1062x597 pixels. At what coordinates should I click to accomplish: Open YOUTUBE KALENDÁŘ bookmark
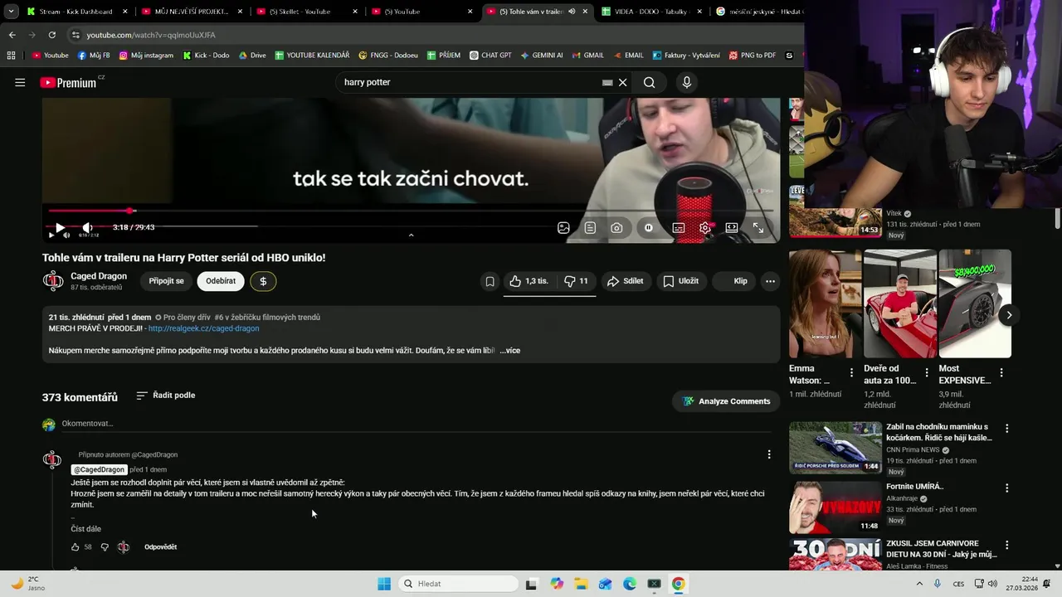312,56
